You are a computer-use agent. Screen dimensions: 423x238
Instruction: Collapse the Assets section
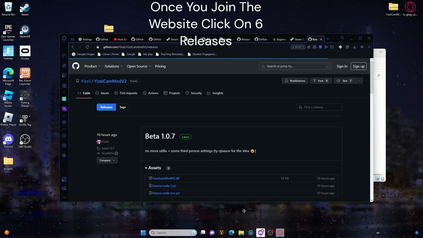click(x=153, y=168)
